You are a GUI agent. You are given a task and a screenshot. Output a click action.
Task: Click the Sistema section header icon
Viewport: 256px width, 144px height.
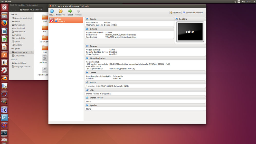coord(88,29)
